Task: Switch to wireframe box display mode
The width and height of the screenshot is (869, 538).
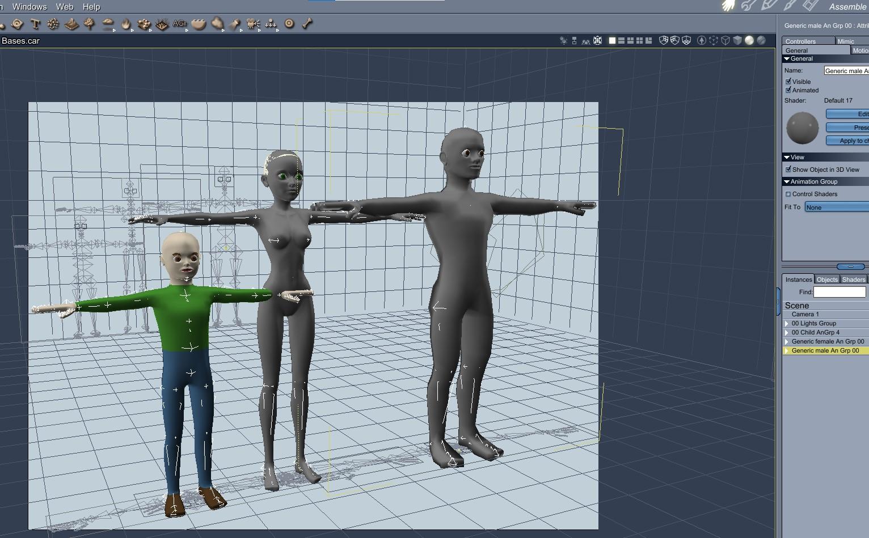Action: [725, 40]
